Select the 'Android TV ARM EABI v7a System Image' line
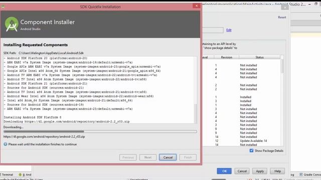The width and height of the screenshot is (321, 180). 80,75
